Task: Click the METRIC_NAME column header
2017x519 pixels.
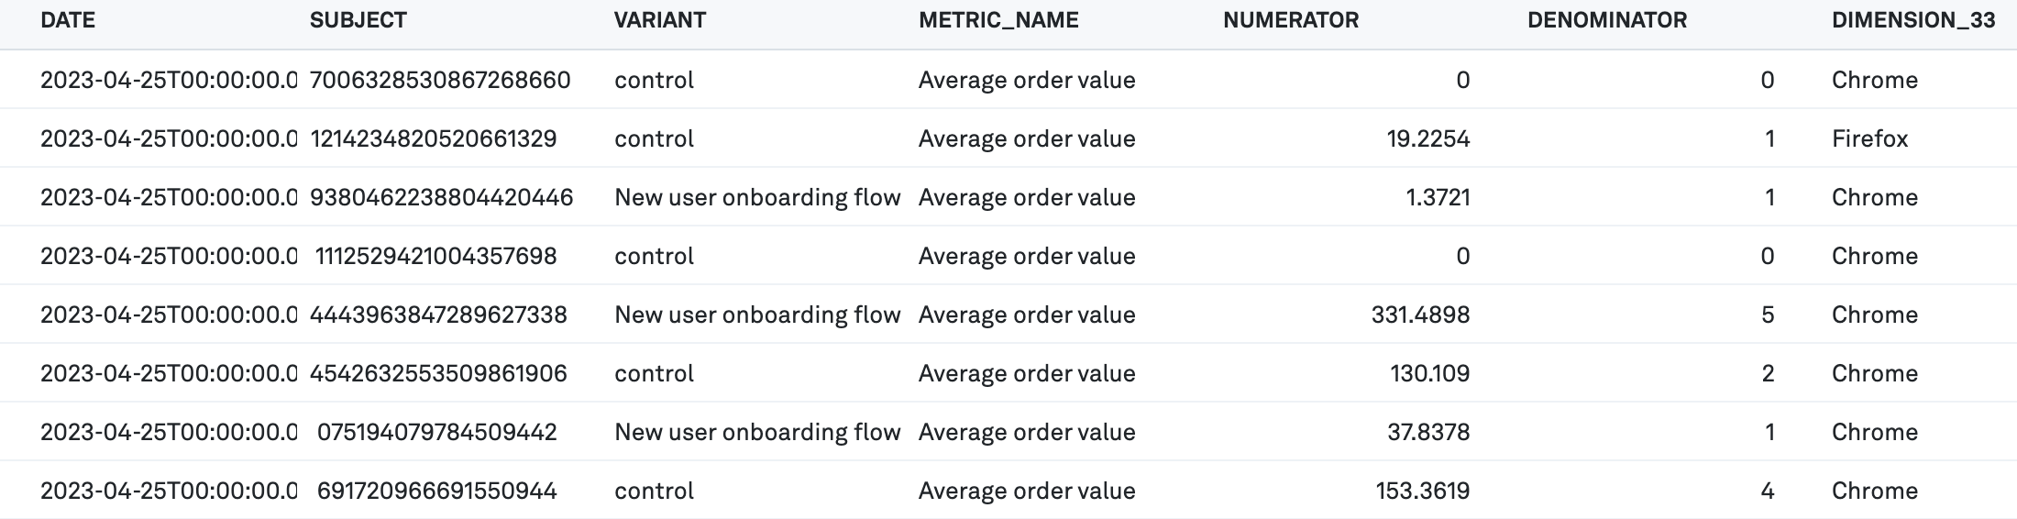Action: coord(997,21)
